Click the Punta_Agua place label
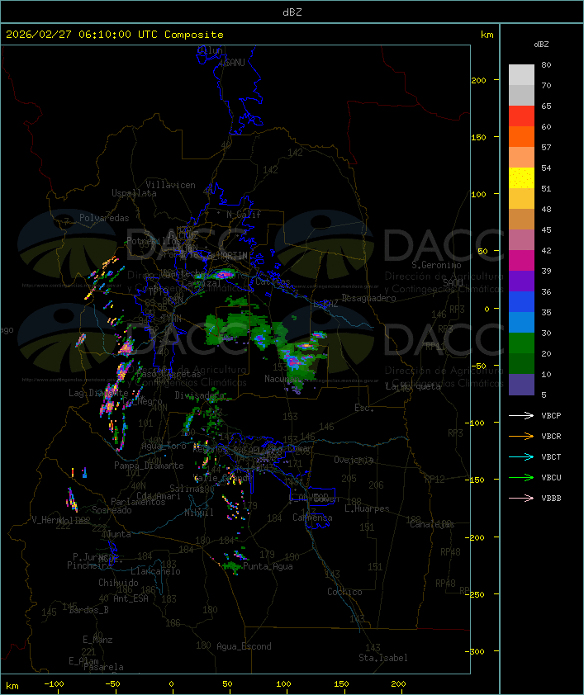Screen dimensions: 584x695 point(268,566)
